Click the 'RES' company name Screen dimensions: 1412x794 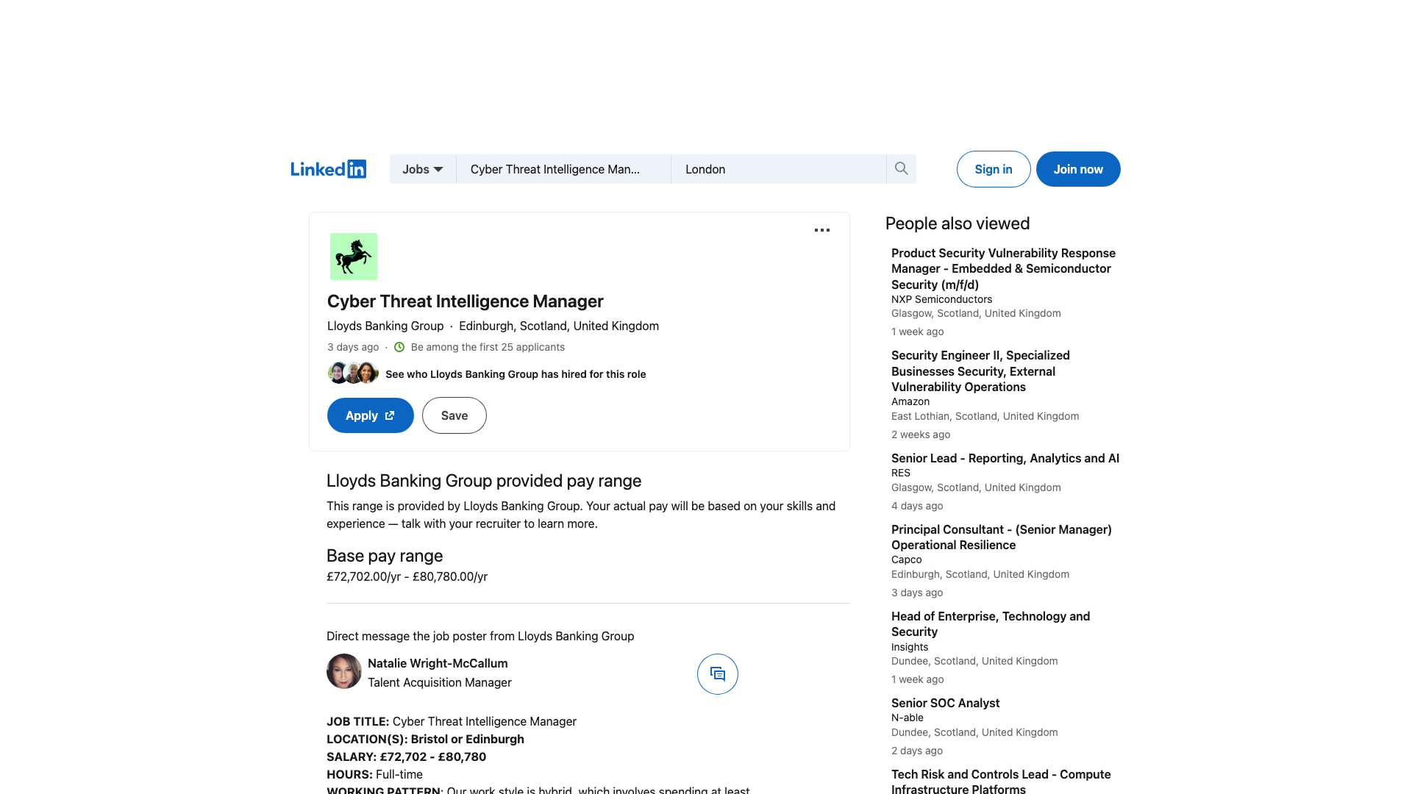click(901, 473)
